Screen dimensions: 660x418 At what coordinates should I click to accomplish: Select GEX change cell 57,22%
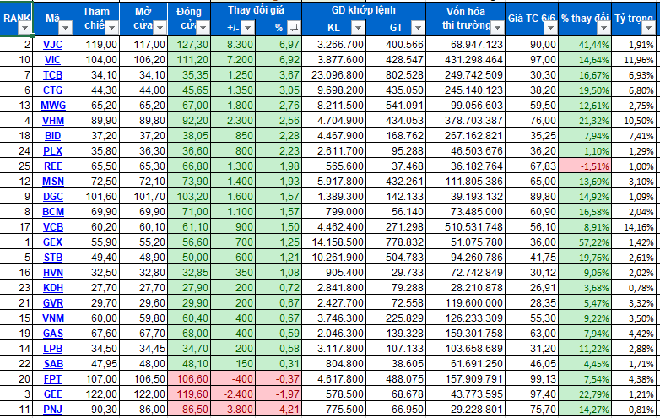click(x=585, y=242)
